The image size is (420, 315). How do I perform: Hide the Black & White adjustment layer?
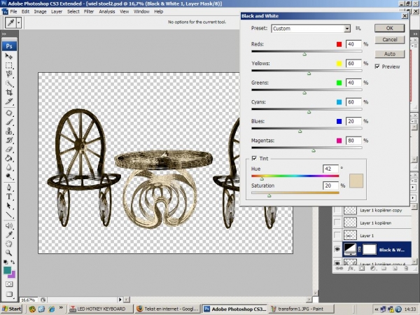[337, 249]
